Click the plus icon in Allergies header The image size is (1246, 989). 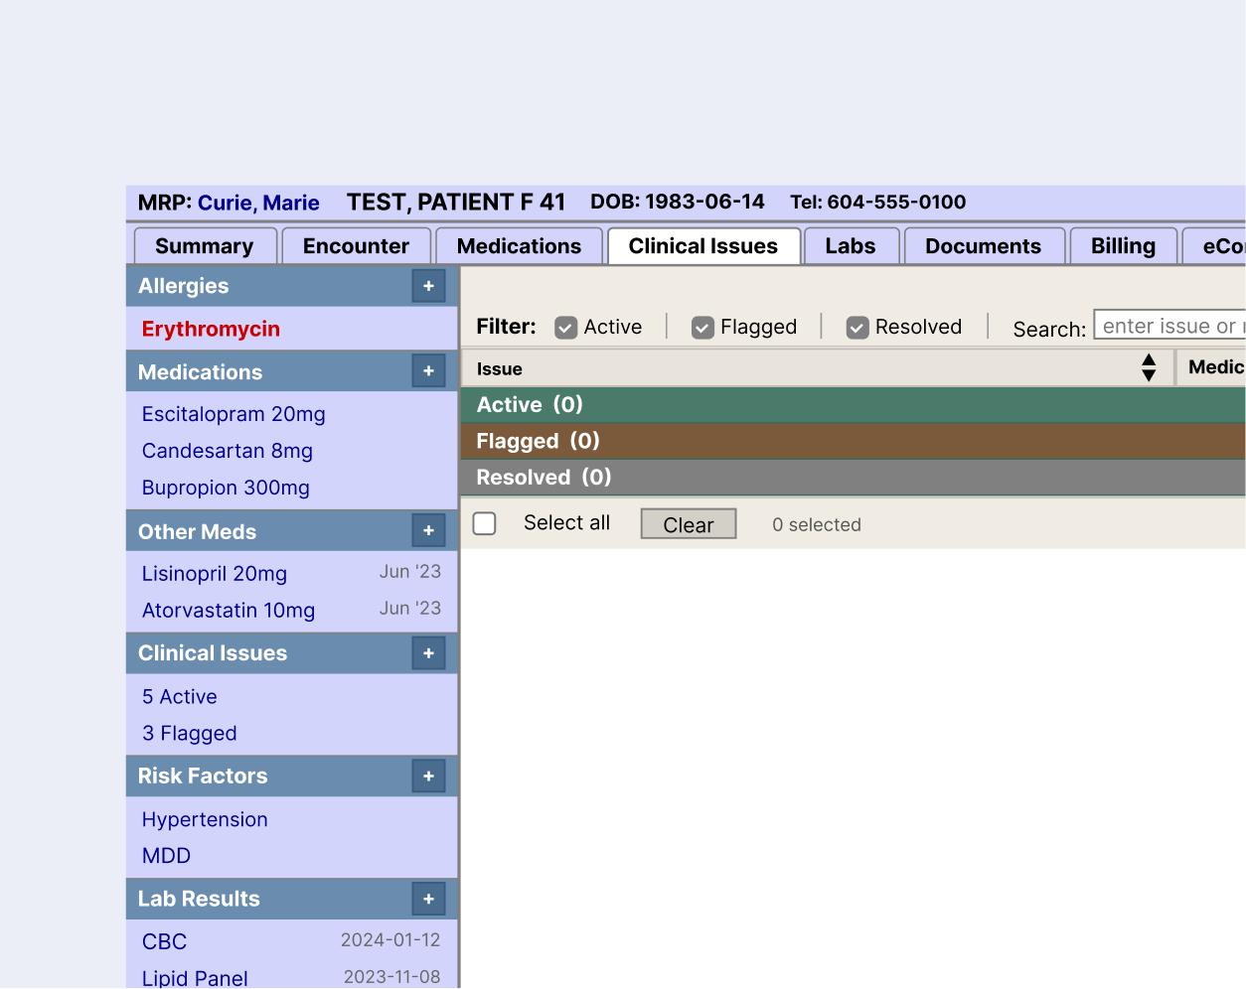point(428,286)
